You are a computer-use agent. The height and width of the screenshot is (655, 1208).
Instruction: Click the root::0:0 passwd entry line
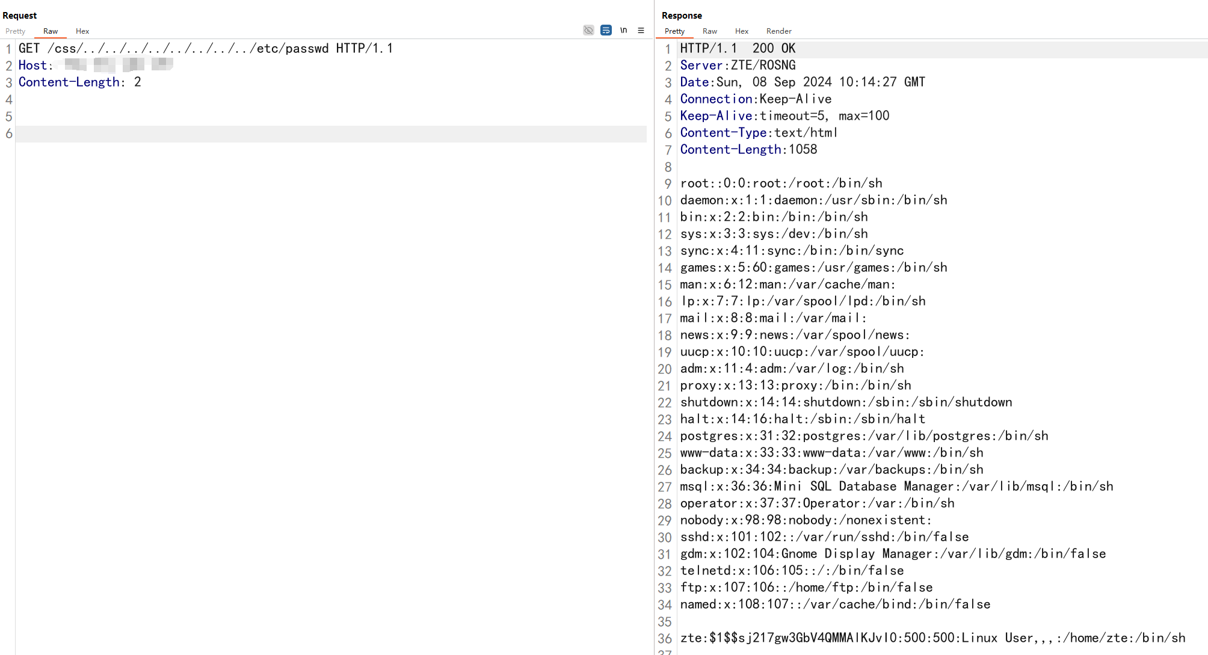tap(781, 183)
